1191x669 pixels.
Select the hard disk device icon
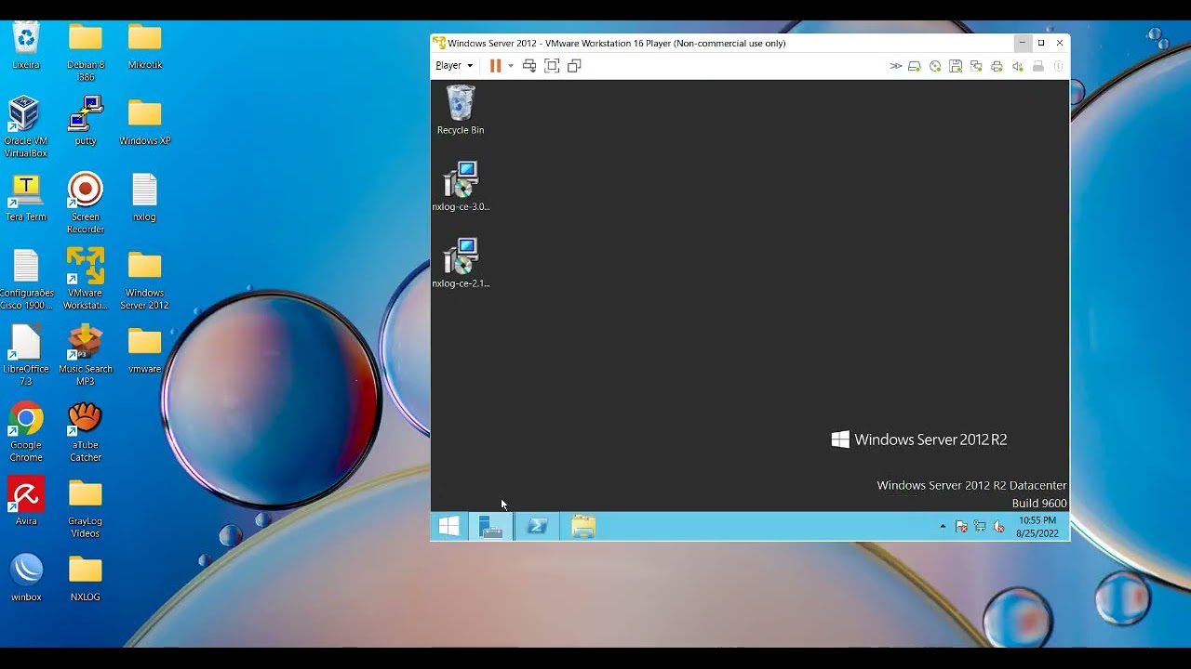point(915,66)
